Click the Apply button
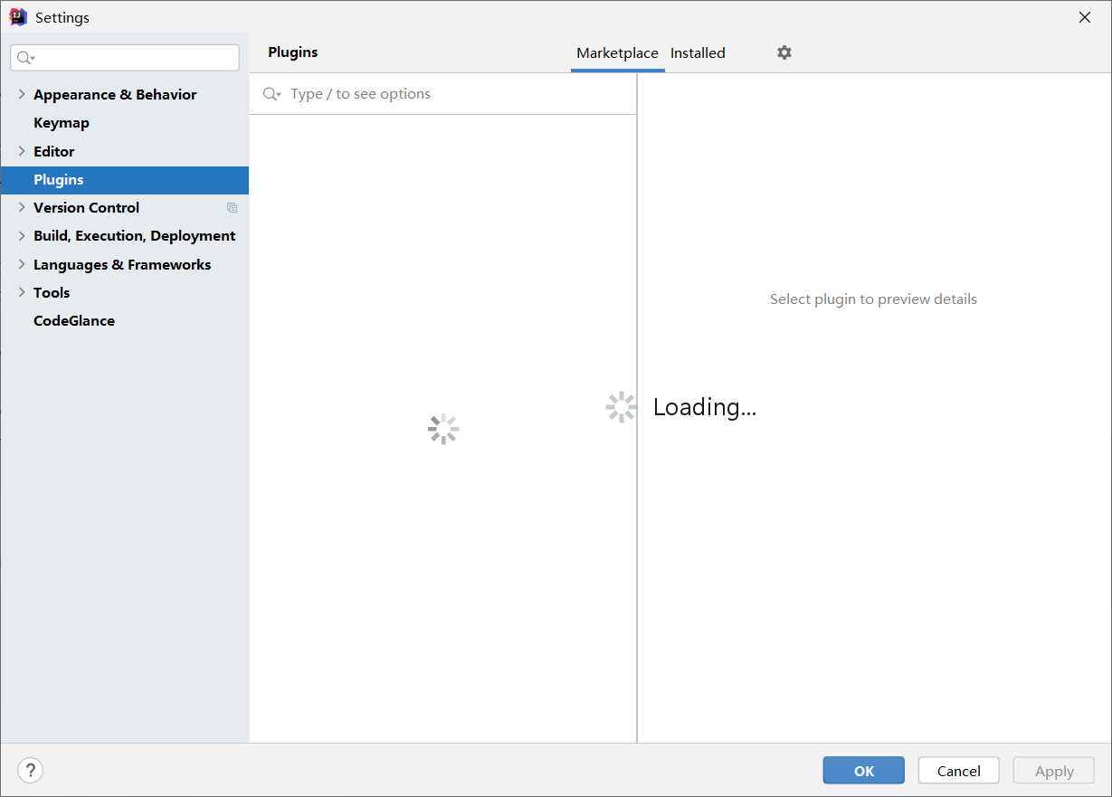Viewport: 1112px width, 797px height. point(1054,771)
